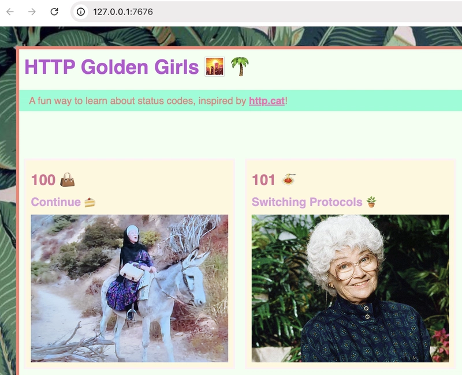This screenshot has height=375, width=462.
Task: Open the smiling woman portrait for status 101
Action: pos(351,288)
